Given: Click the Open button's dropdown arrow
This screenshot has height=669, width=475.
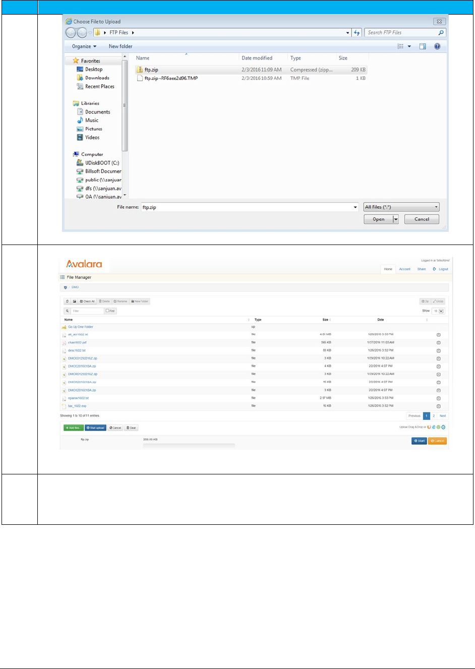Looking at the screenshot, I should [x=396, y=219].
